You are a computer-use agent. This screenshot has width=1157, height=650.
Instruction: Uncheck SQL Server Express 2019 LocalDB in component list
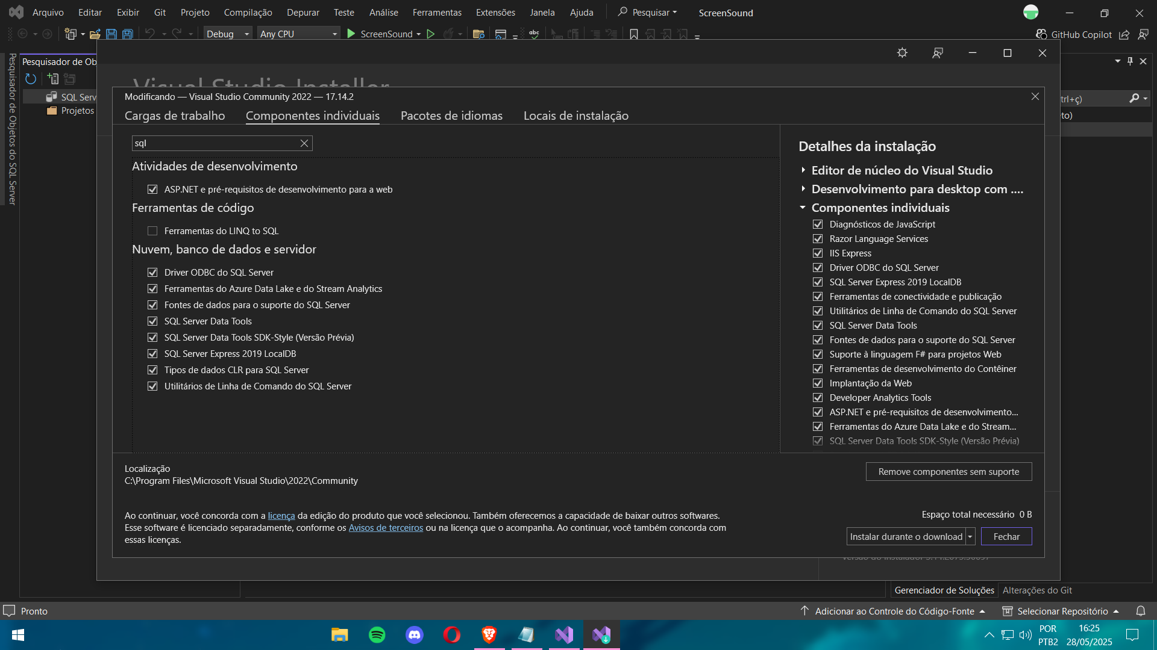tap(152, 354)
